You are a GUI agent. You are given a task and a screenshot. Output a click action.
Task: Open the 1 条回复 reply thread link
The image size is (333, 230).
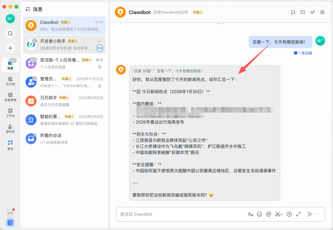pos(303,53)
